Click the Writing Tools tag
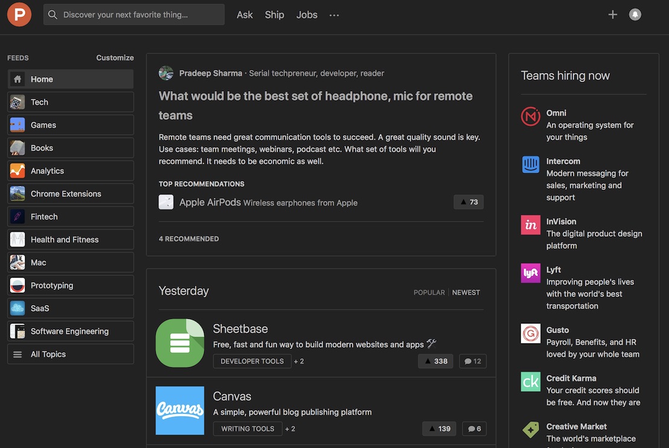 248,428
